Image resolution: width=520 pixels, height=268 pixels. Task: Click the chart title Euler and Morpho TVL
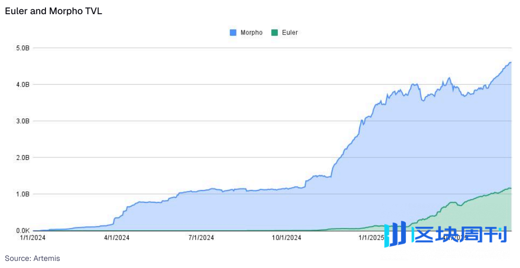click(x=53, y=11)
